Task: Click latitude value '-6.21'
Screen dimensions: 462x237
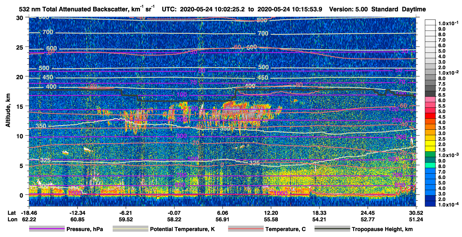Action: click(125, 213)
